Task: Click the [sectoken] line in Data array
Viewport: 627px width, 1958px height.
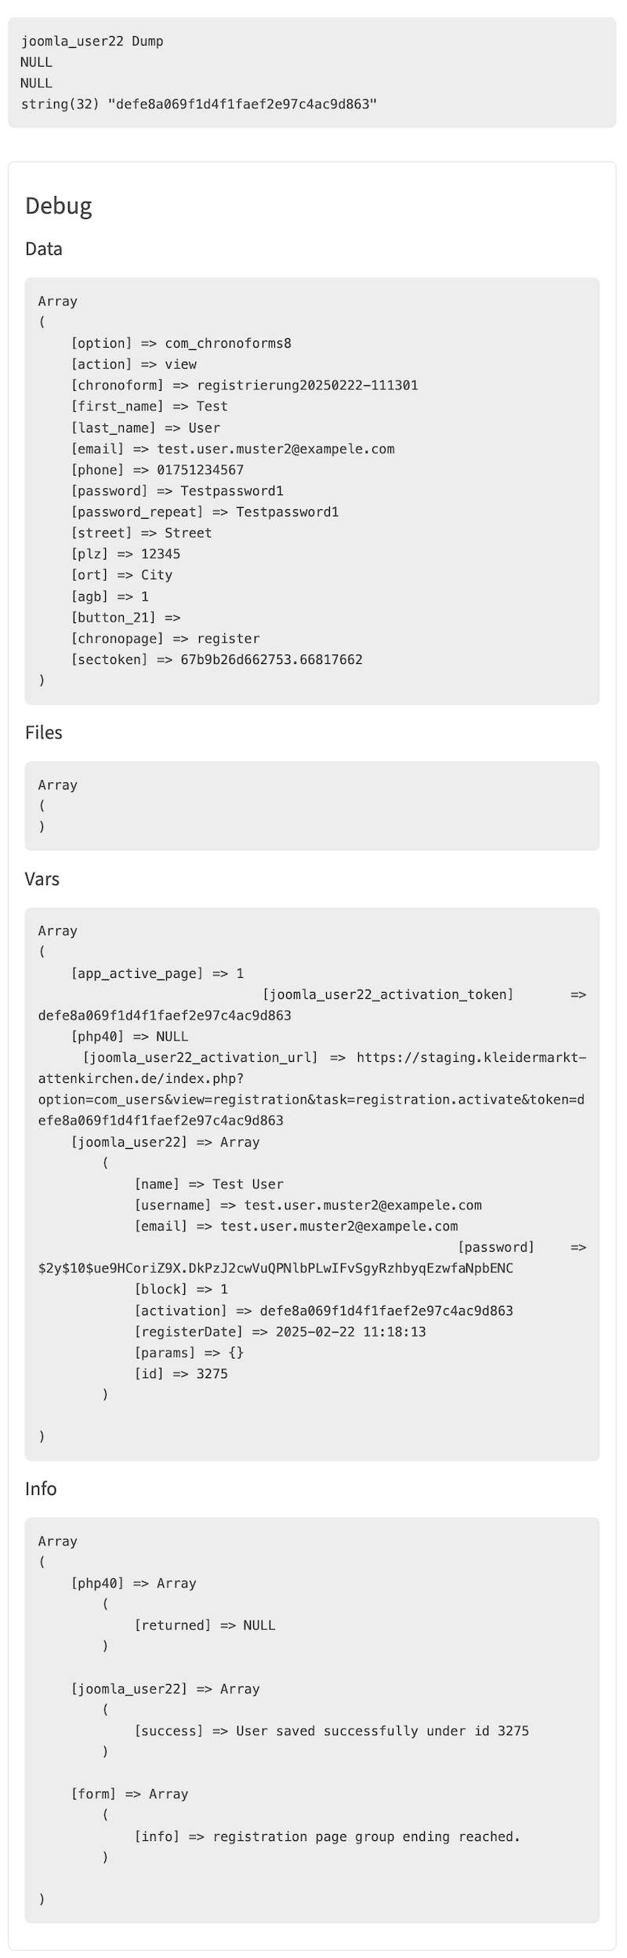Action: tap(217, 659)
